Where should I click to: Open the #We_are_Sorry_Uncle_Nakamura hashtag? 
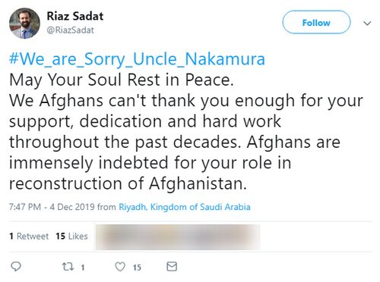[x=137, y=60]
